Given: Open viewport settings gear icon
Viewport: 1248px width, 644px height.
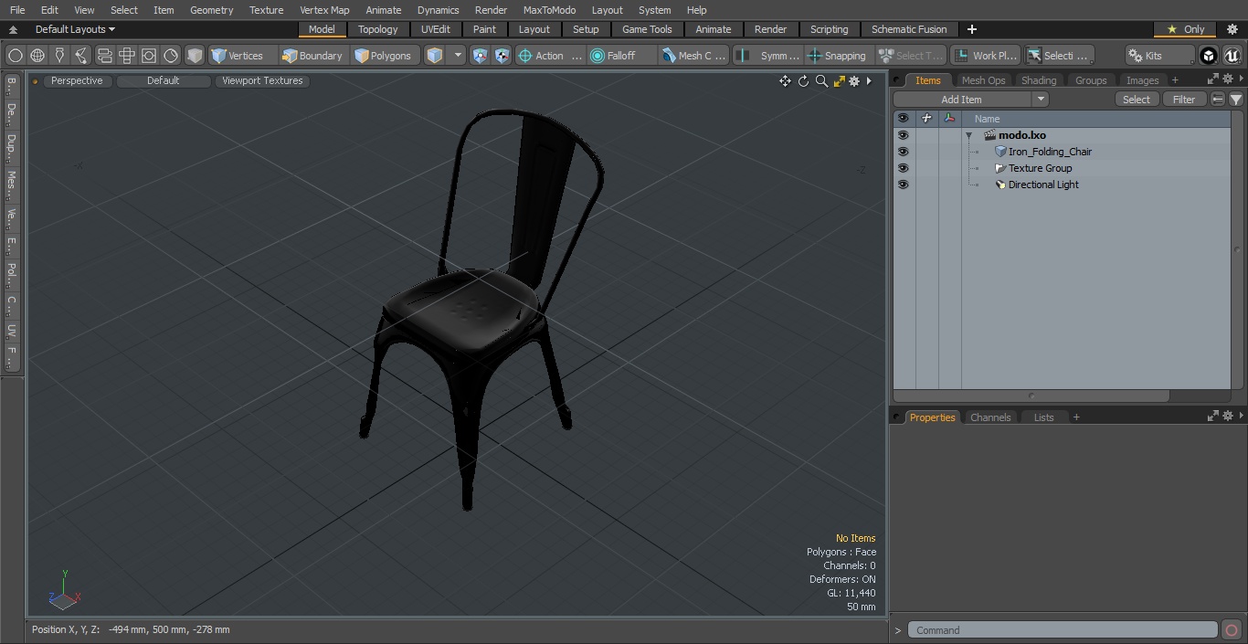Looking at the screenshot, I should [854, 81].
